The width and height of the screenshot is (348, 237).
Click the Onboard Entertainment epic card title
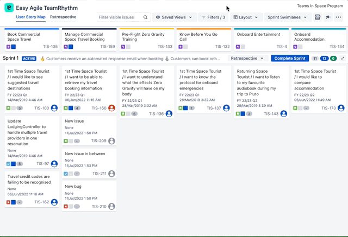(x=258, y=34)
